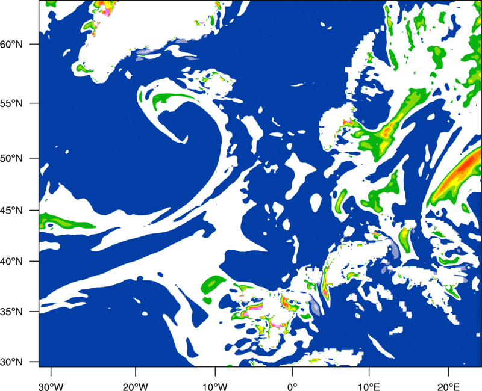The width and height of the screenshot is (482, 391).
Task: Click the 20°W longitude label
Action: click(x=136, y=387)
